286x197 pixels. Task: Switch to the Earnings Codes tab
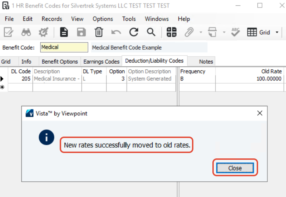[x=102, y=61]
